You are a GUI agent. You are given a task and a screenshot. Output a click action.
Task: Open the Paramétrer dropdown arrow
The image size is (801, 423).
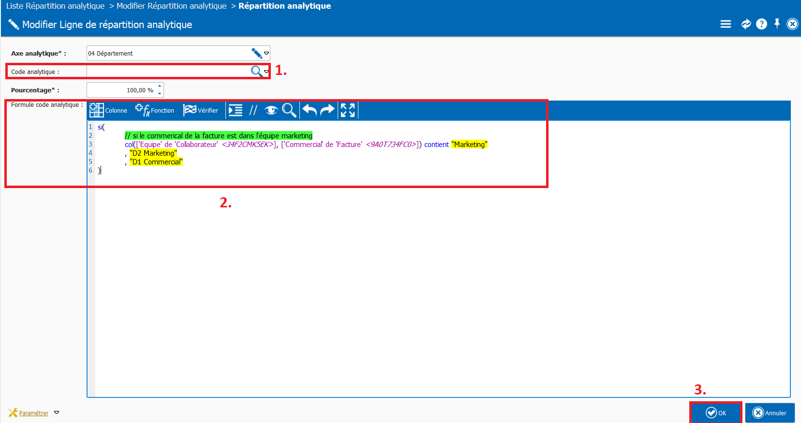(x=57, y=412)
